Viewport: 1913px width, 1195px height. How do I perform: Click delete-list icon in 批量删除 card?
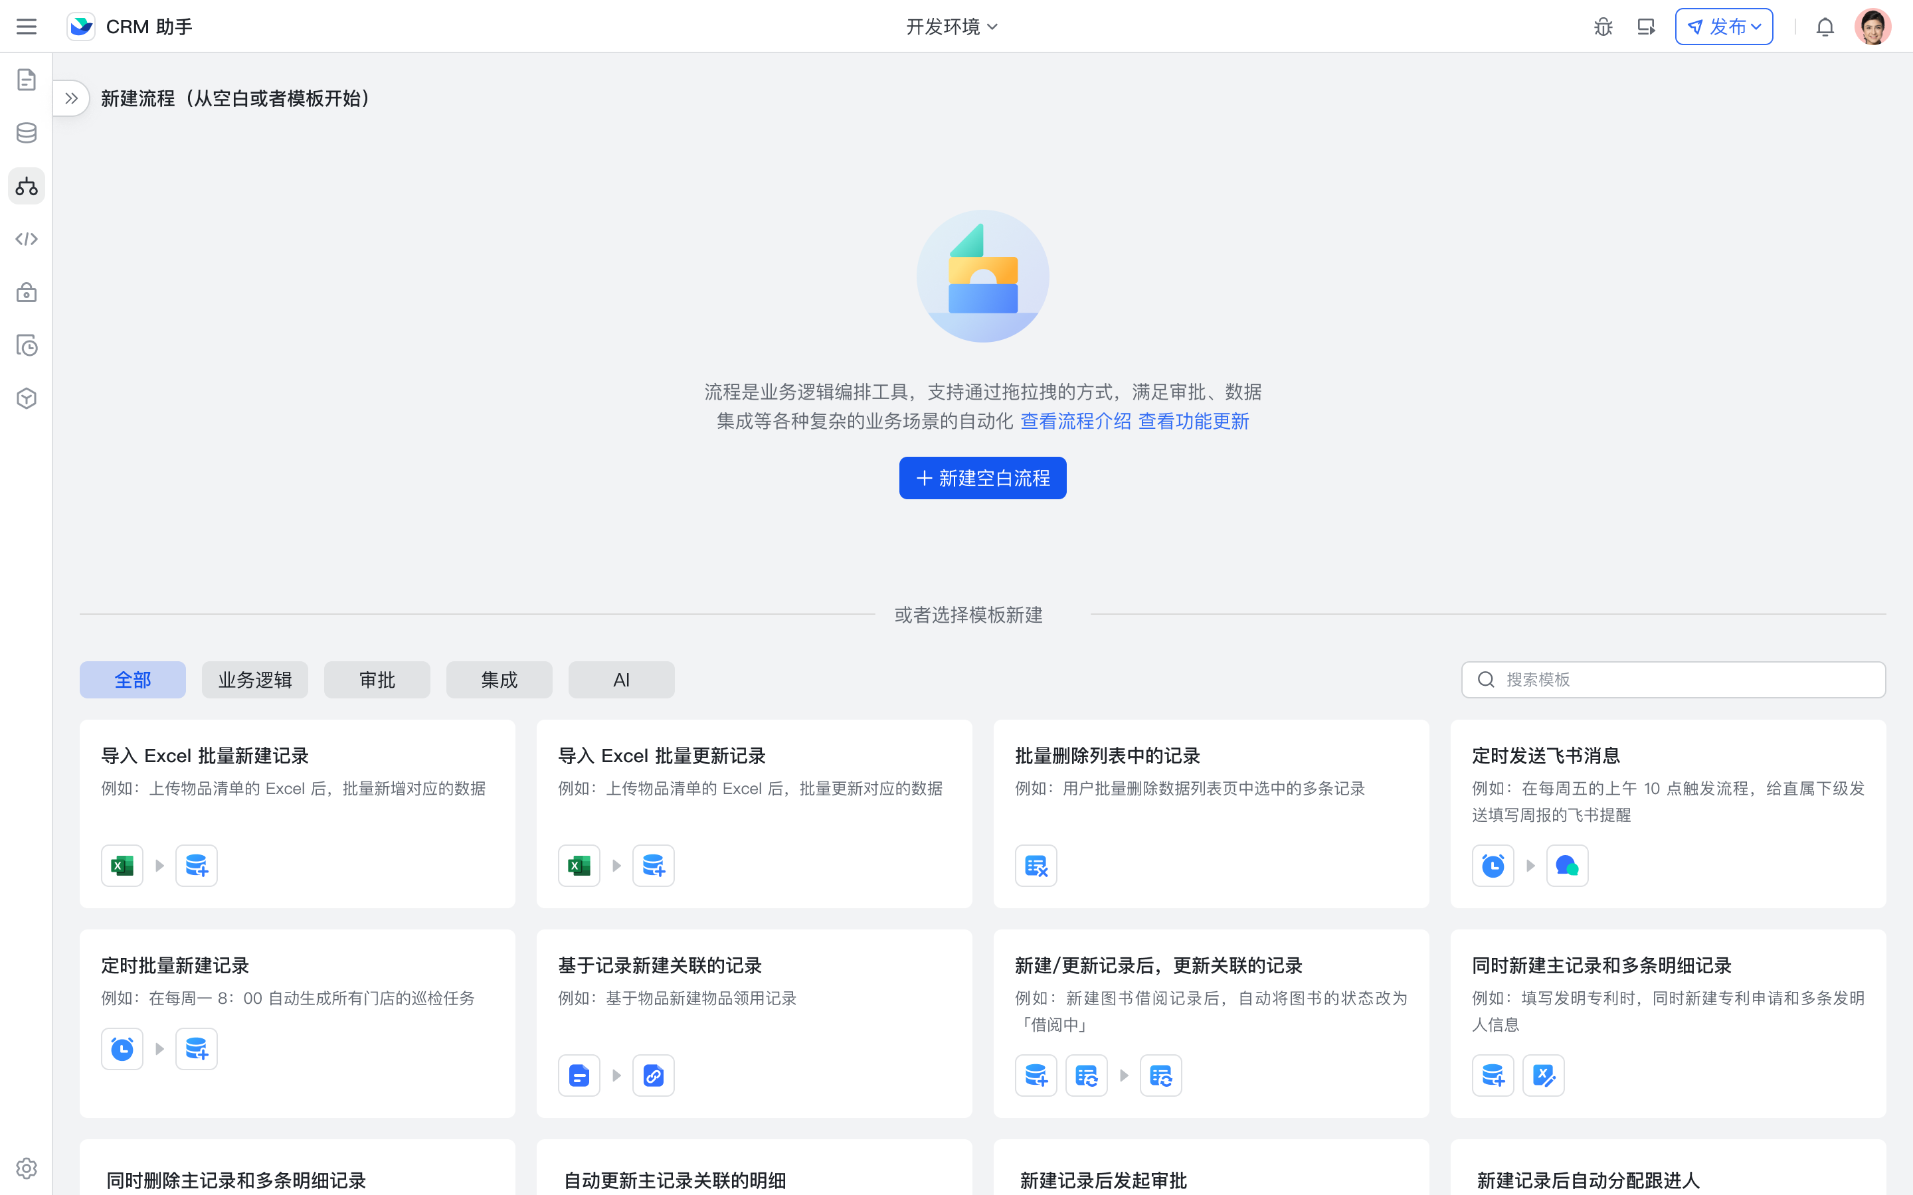[x=1036, y=866]
